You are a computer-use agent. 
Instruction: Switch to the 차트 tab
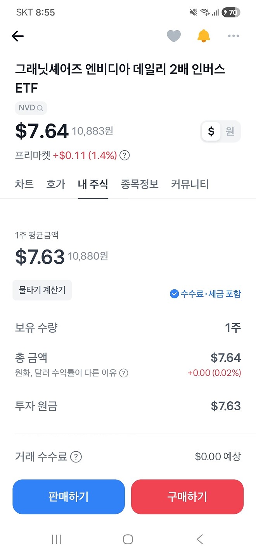tap(24, 185)
